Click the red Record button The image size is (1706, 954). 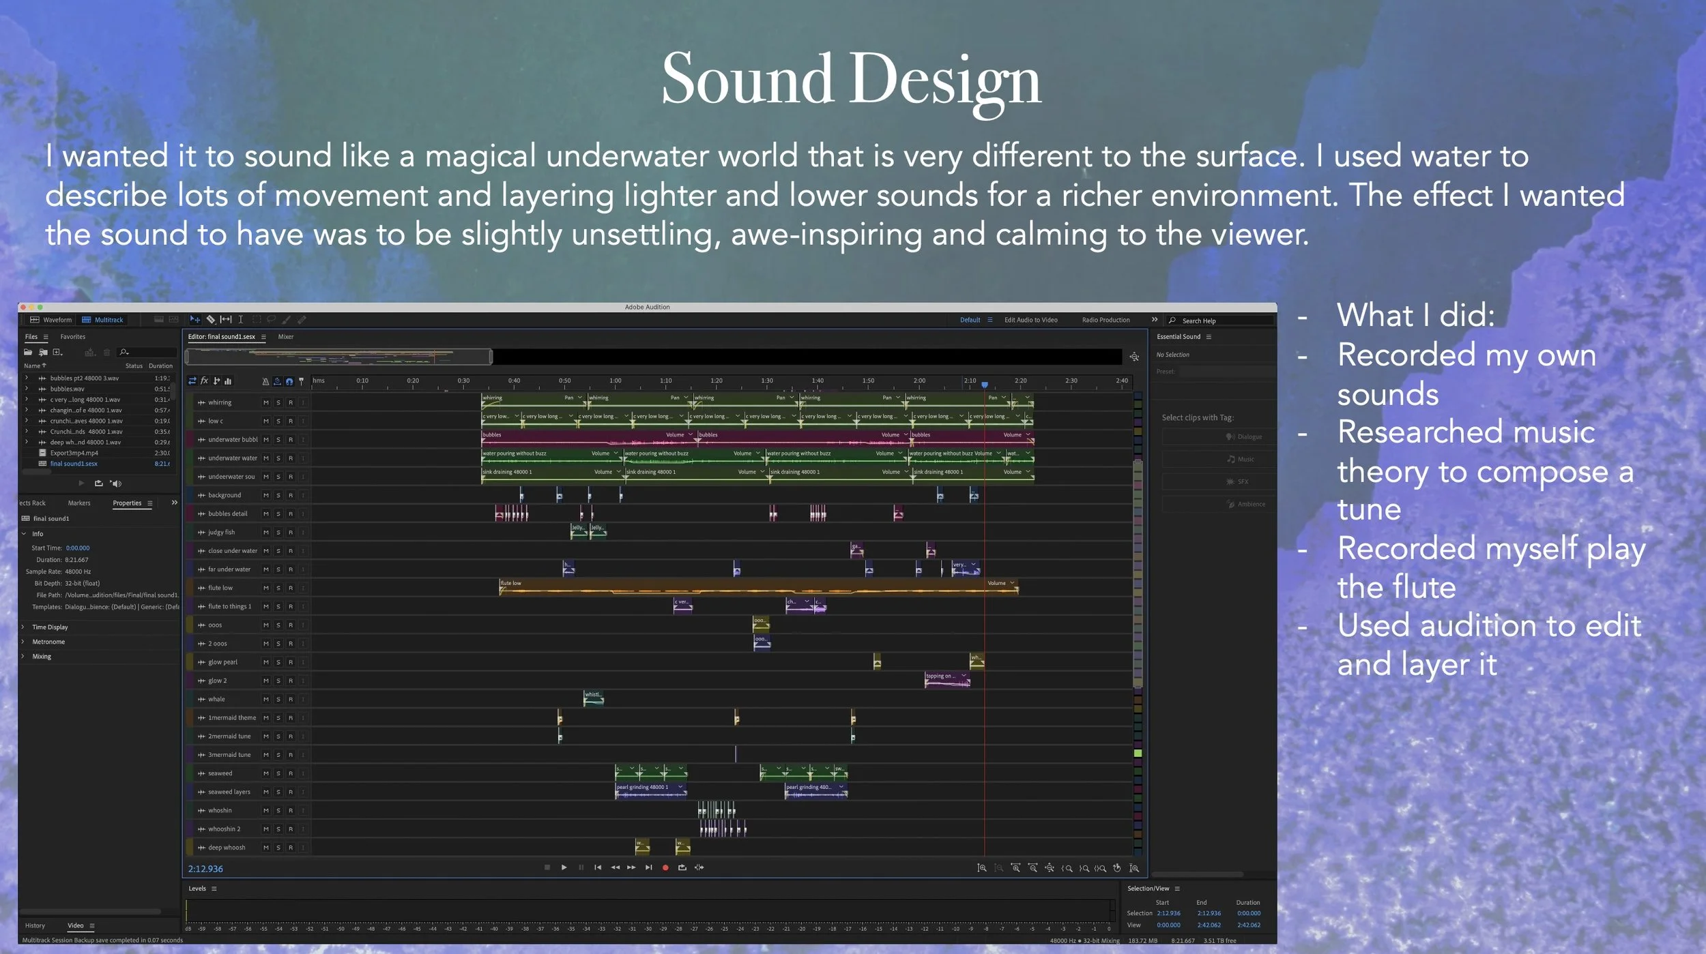point(665,867)
